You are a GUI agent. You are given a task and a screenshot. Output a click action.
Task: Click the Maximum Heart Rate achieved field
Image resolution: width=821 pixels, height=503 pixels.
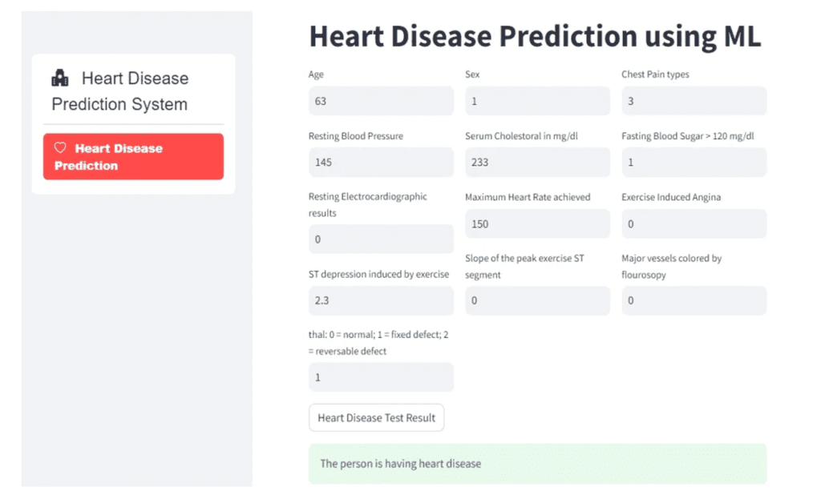537,223
